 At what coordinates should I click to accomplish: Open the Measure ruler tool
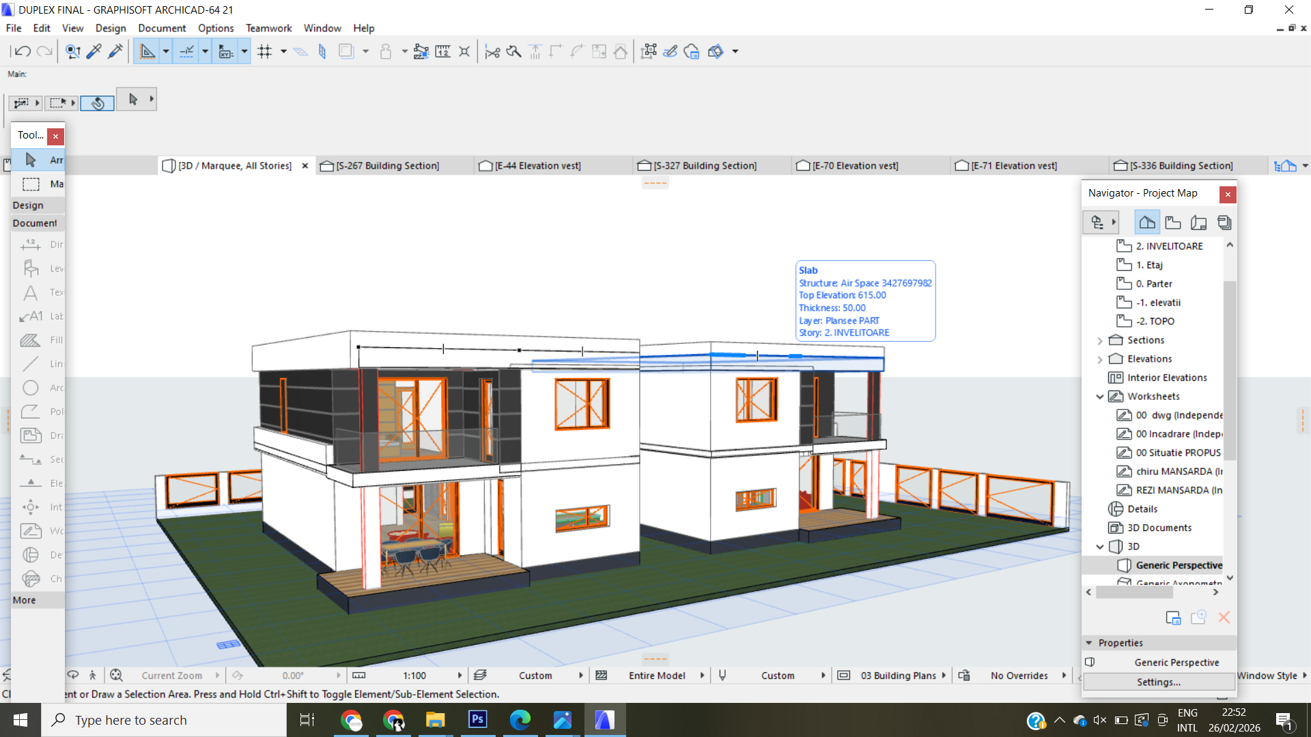[x=443, y=51]
